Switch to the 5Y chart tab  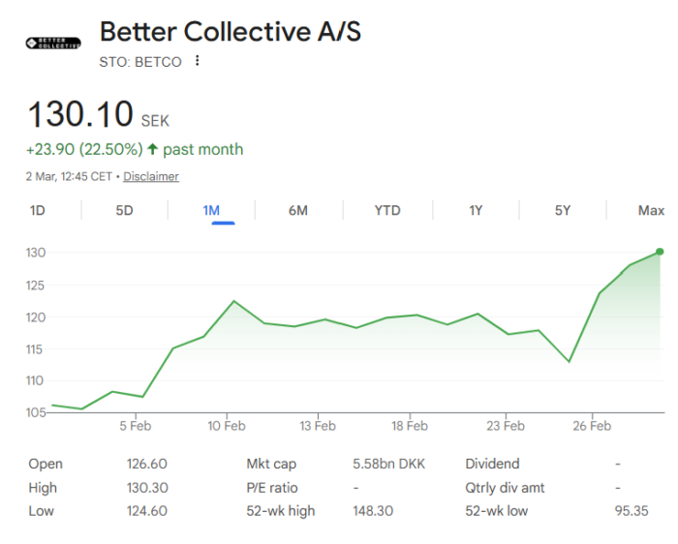tap(563, 210)
